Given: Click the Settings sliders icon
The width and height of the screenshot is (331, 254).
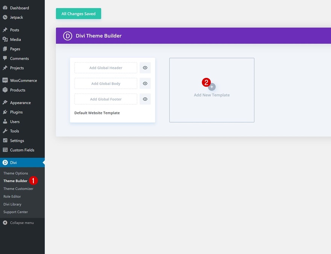Looking at the screenshot, I should [5, 140].
